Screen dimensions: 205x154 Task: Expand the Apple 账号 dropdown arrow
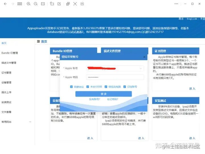point(141,69)
